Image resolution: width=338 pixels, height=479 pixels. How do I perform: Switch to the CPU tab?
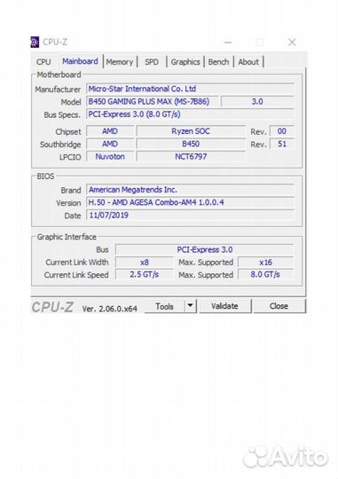[x=43, y=62]
